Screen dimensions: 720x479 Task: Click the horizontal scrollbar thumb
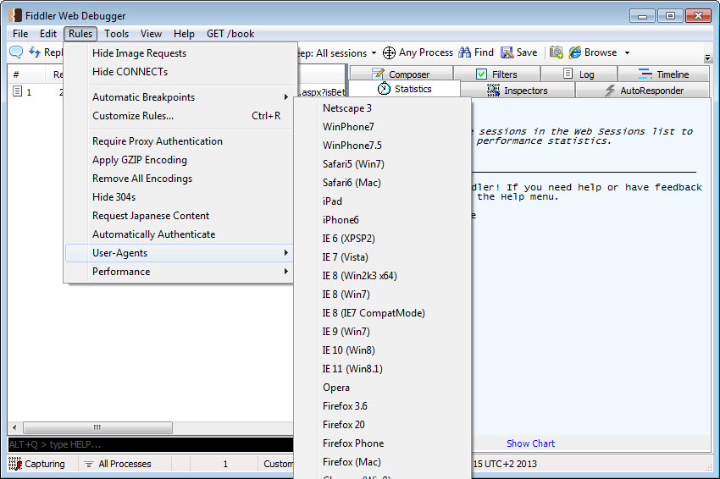point(97,427)
